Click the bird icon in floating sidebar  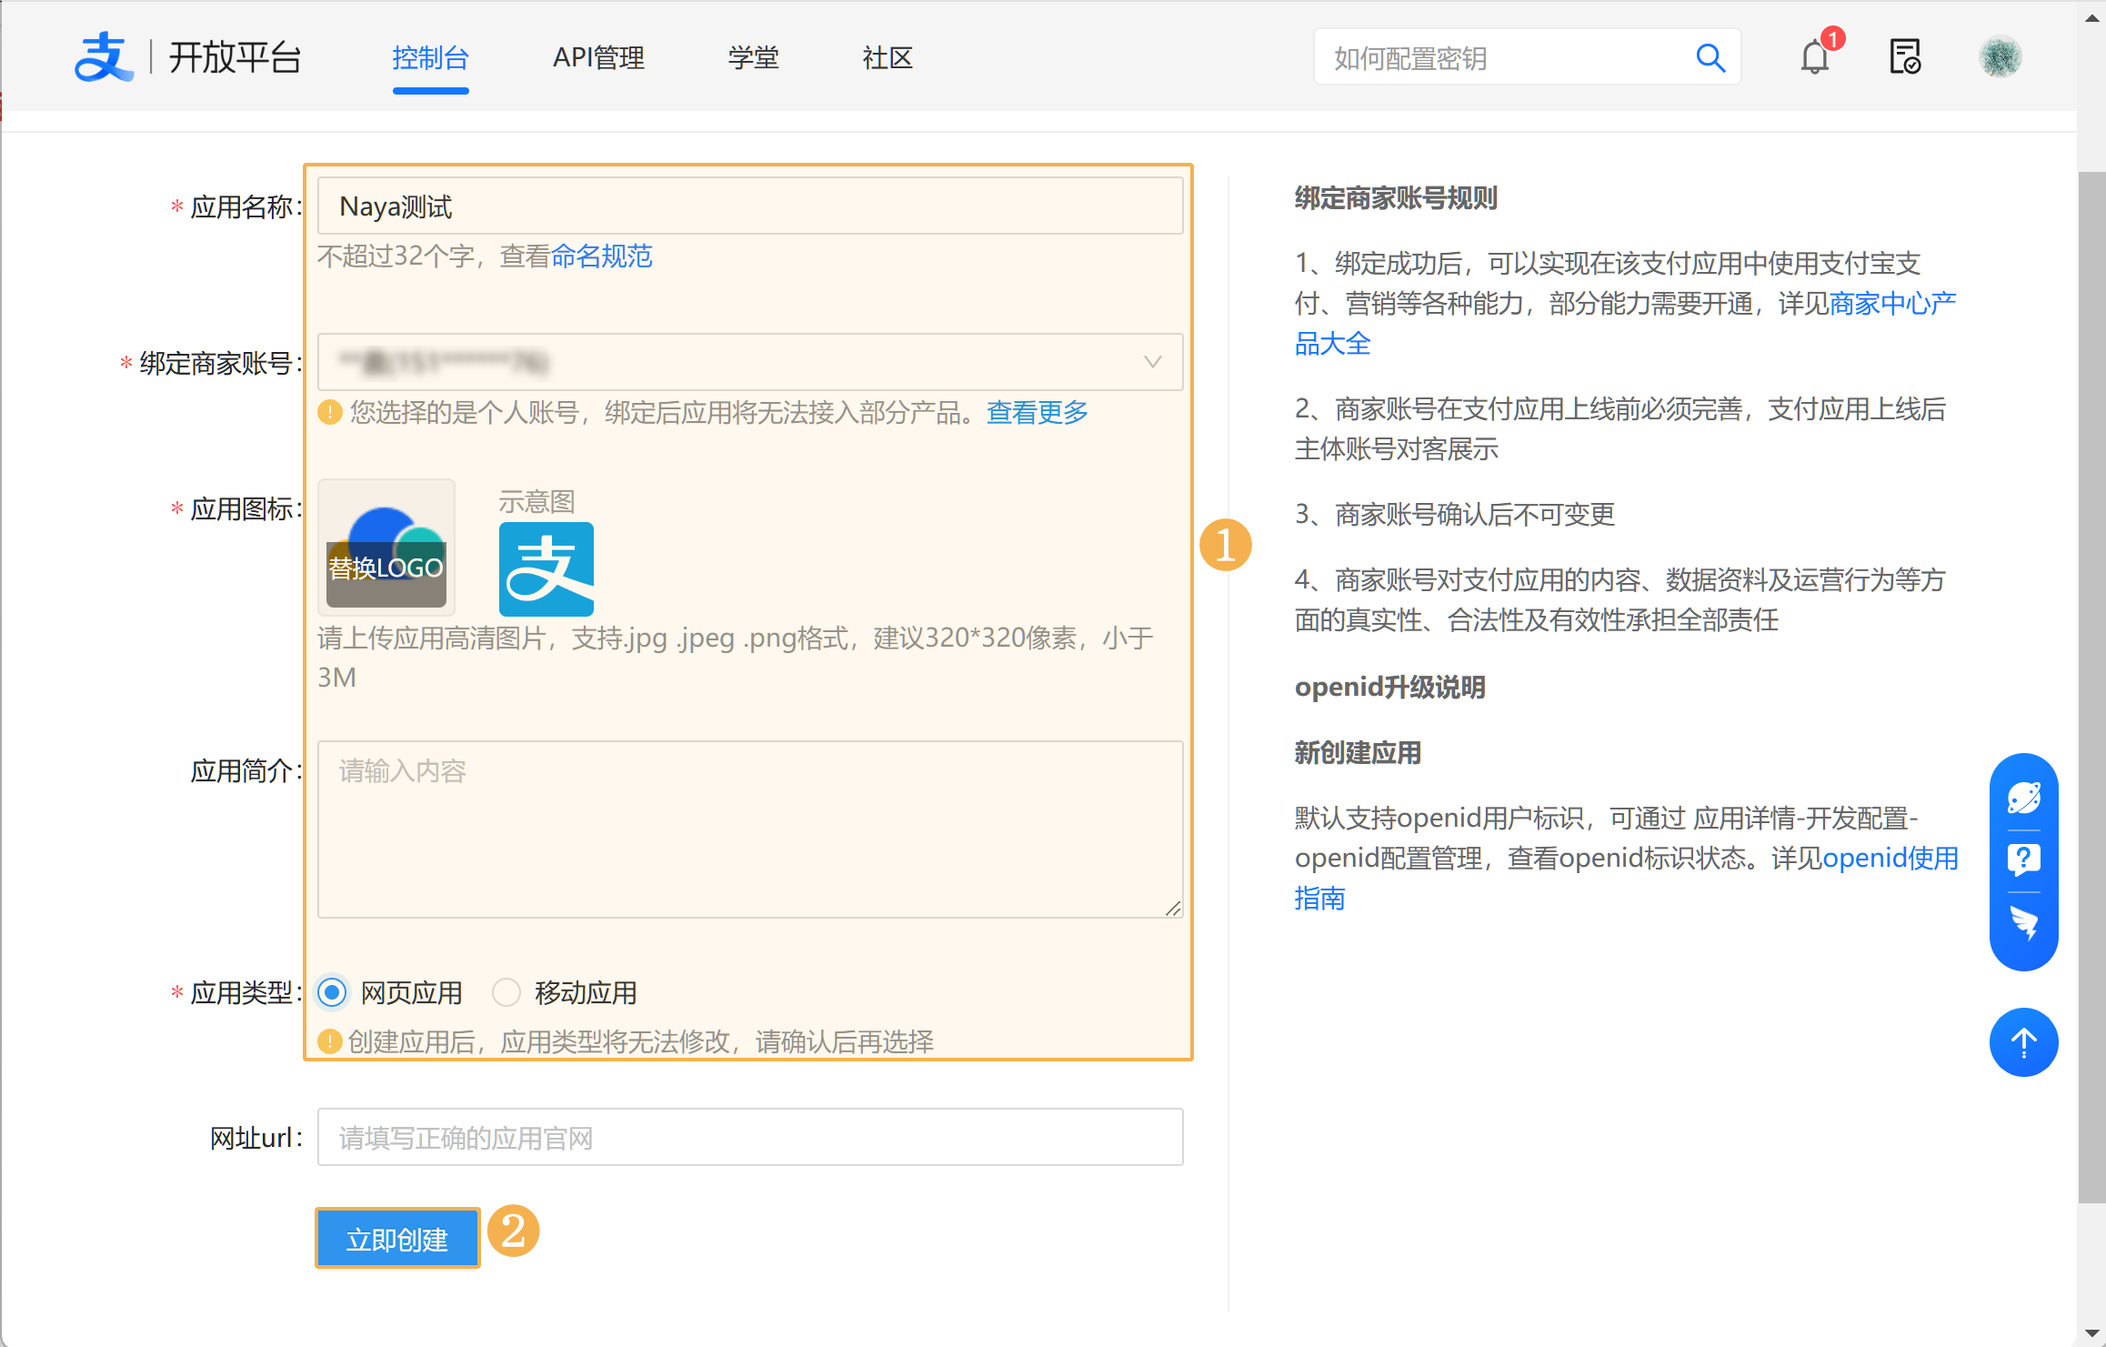coord(2023,922)
